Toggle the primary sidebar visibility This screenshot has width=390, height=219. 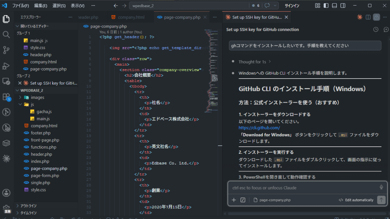326,6
